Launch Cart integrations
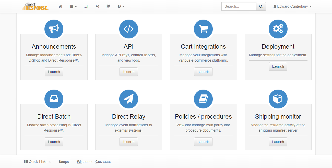This screenshot has height=168, width=332. pyautogui.click(x=203, y=72)
